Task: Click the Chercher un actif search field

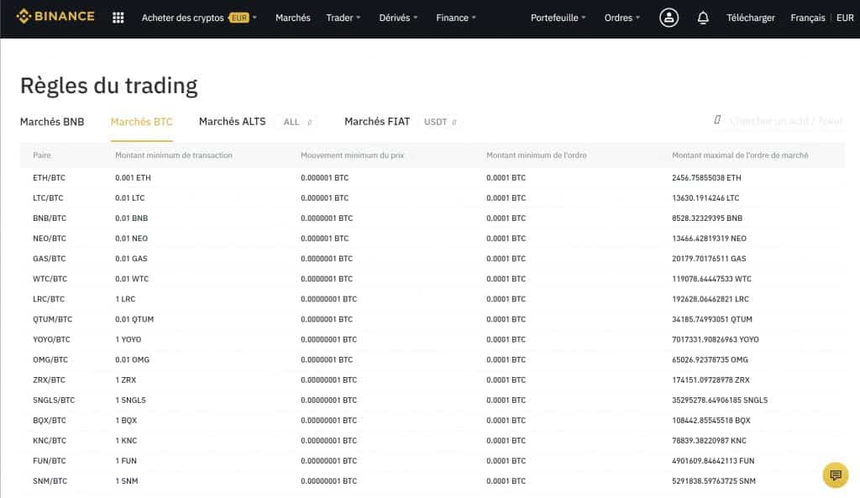Action: tap(781, 121)
